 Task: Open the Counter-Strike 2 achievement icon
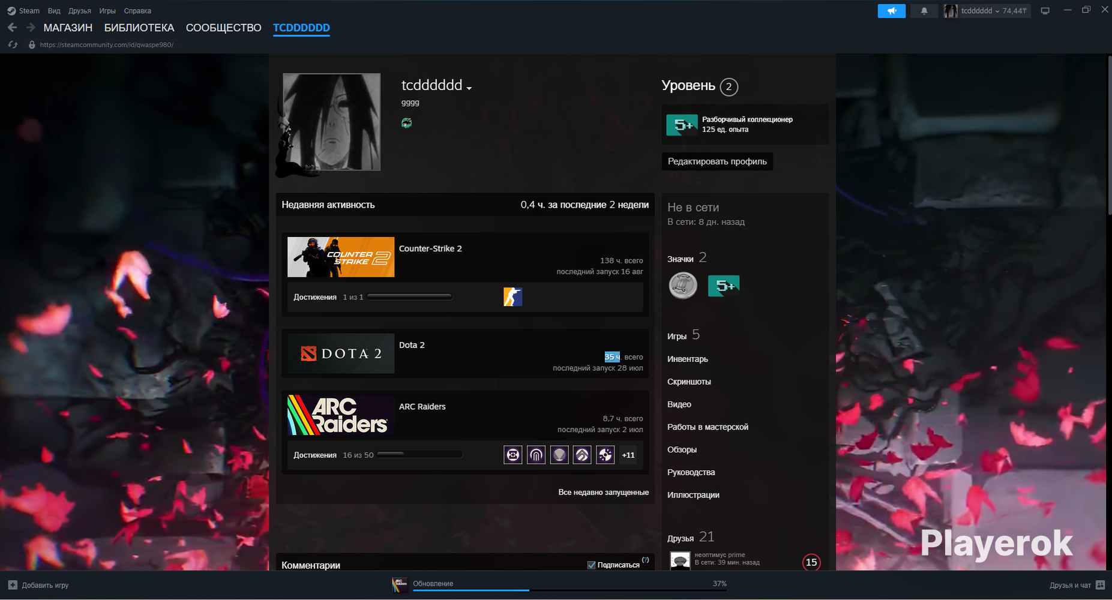point(512,296)
